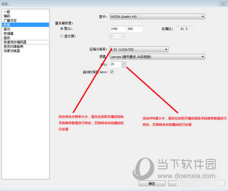This screenshot has height=191, width=228.
Task: Select 广播设定 in the sidebar list
Action: [x=10, y=21]
